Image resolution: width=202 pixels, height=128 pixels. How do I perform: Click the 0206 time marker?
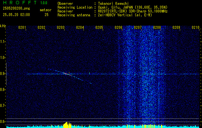tap(119, 28)
